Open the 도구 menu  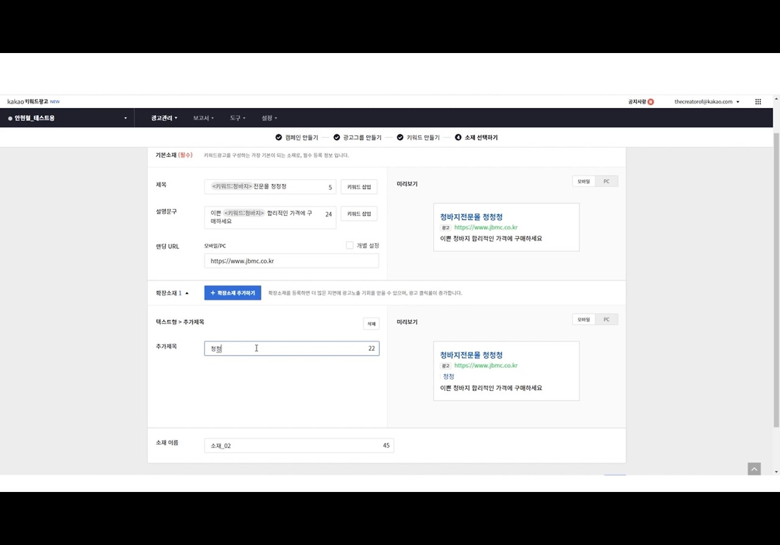click(x=238, y=118)
